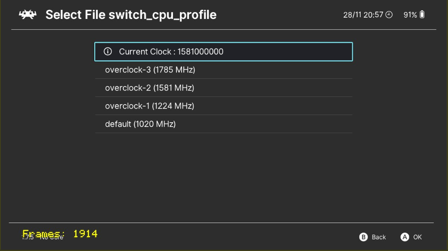Viewport: 448px width, 251px height.
Task: Click the yellow Frames label overlay
Action: click(43, 233)
